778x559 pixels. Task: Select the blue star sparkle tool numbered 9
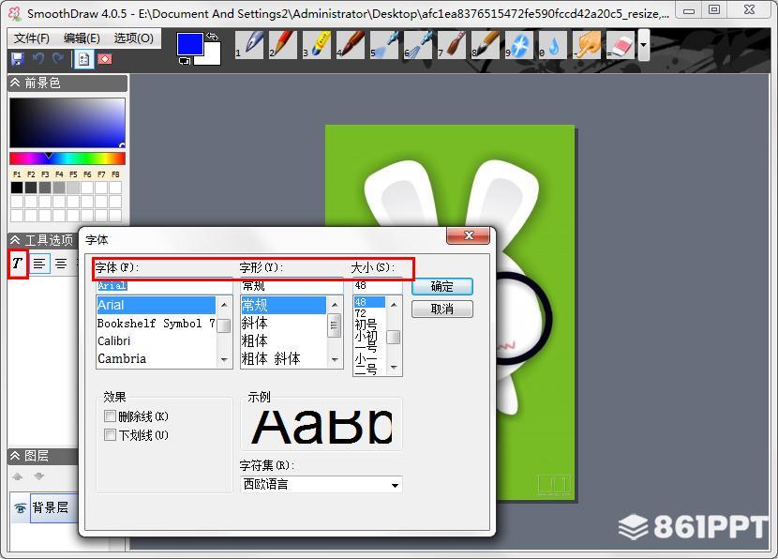click(x=519, y=45)
